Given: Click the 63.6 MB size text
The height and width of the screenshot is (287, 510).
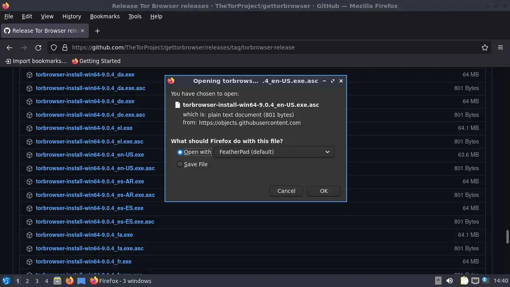Looking at the screenshot, I should 468,155.
